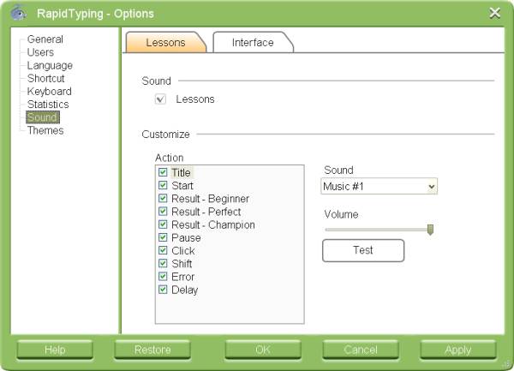
Task: Select Users in the options tree
Action: coord(40,52)
